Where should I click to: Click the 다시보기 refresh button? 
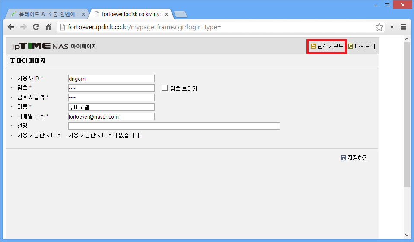point(362,46)
